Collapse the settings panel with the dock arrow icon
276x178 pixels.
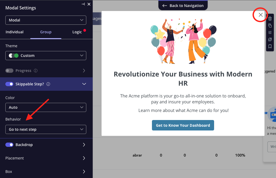pyautogui.click(x=83, y=4)
